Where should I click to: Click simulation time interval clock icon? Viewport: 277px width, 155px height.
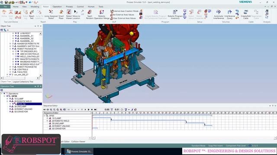(122, 109)
